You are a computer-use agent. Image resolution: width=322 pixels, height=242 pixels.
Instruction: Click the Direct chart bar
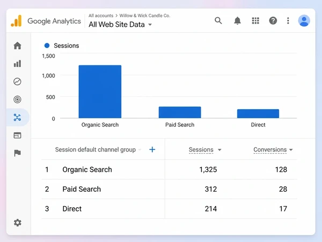click(258, 114)
